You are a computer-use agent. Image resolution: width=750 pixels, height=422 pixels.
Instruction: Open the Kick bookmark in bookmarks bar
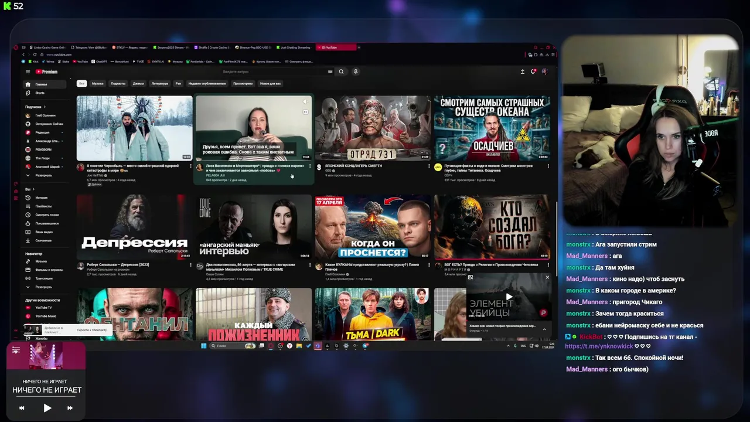point(34,61)
